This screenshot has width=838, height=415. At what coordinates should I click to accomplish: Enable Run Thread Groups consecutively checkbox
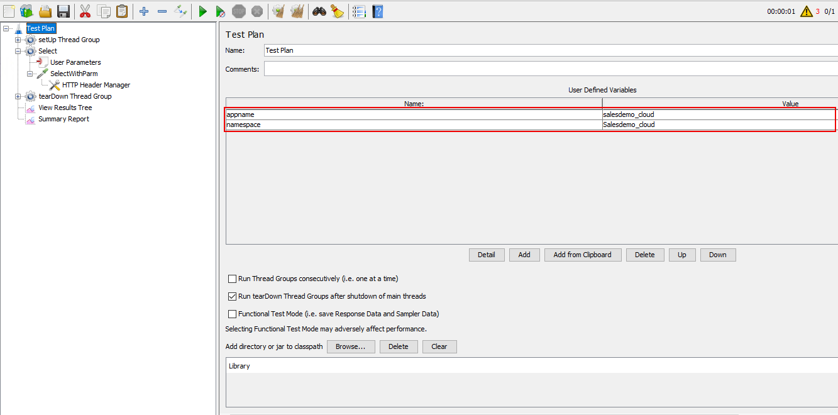click(233, 279)
